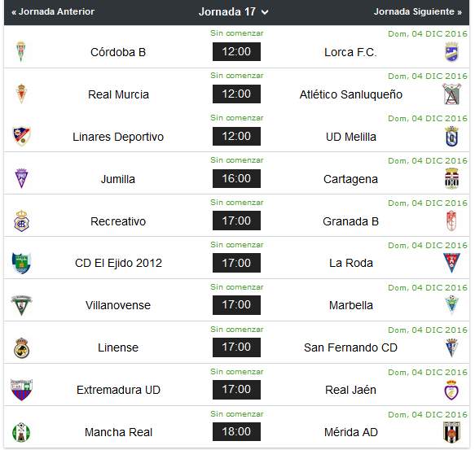Open the UD Melilla team name
Screen dimensions: 475x450
click(351, 137)
